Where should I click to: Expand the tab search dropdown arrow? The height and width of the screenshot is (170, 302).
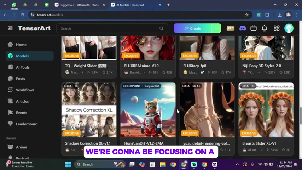5,5
